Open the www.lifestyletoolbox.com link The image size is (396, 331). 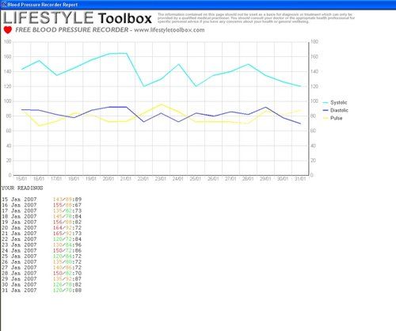pyautogui.click(x=169, y=30)
